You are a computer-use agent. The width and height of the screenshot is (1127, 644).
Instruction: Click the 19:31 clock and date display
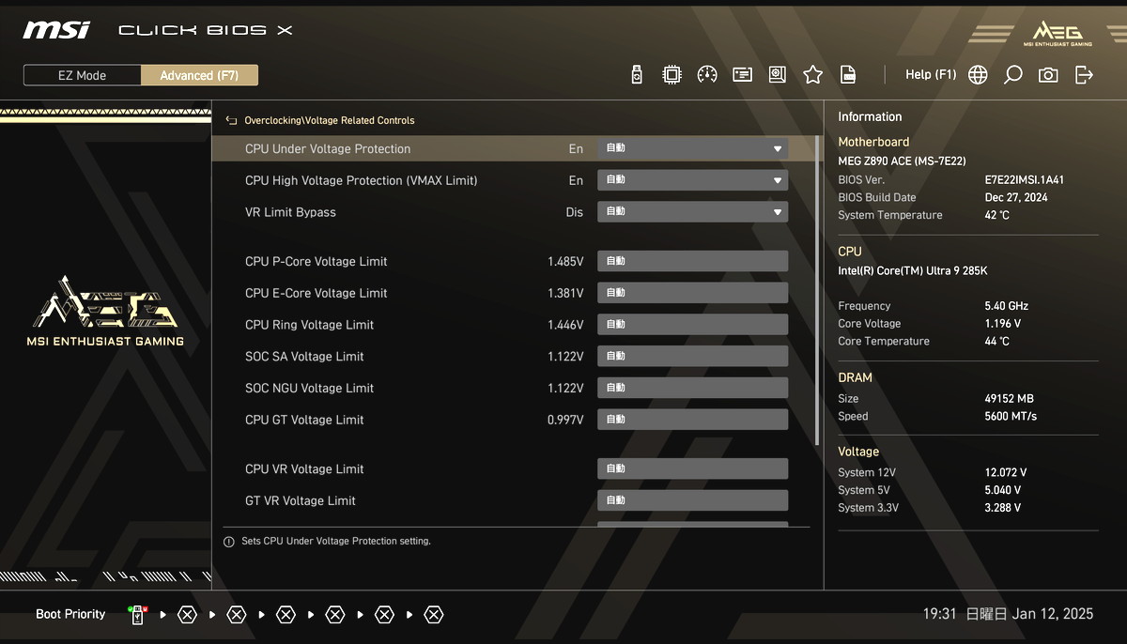click(1008, 614)
